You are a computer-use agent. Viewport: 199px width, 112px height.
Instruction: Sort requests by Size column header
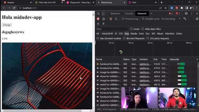pos(155,59)
